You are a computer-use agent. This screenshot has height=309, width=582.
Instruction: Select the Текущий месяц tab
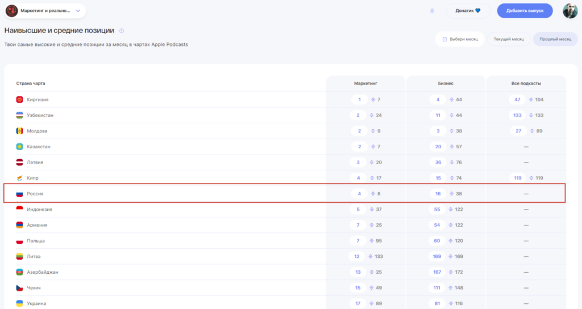(x=509, y=39)
